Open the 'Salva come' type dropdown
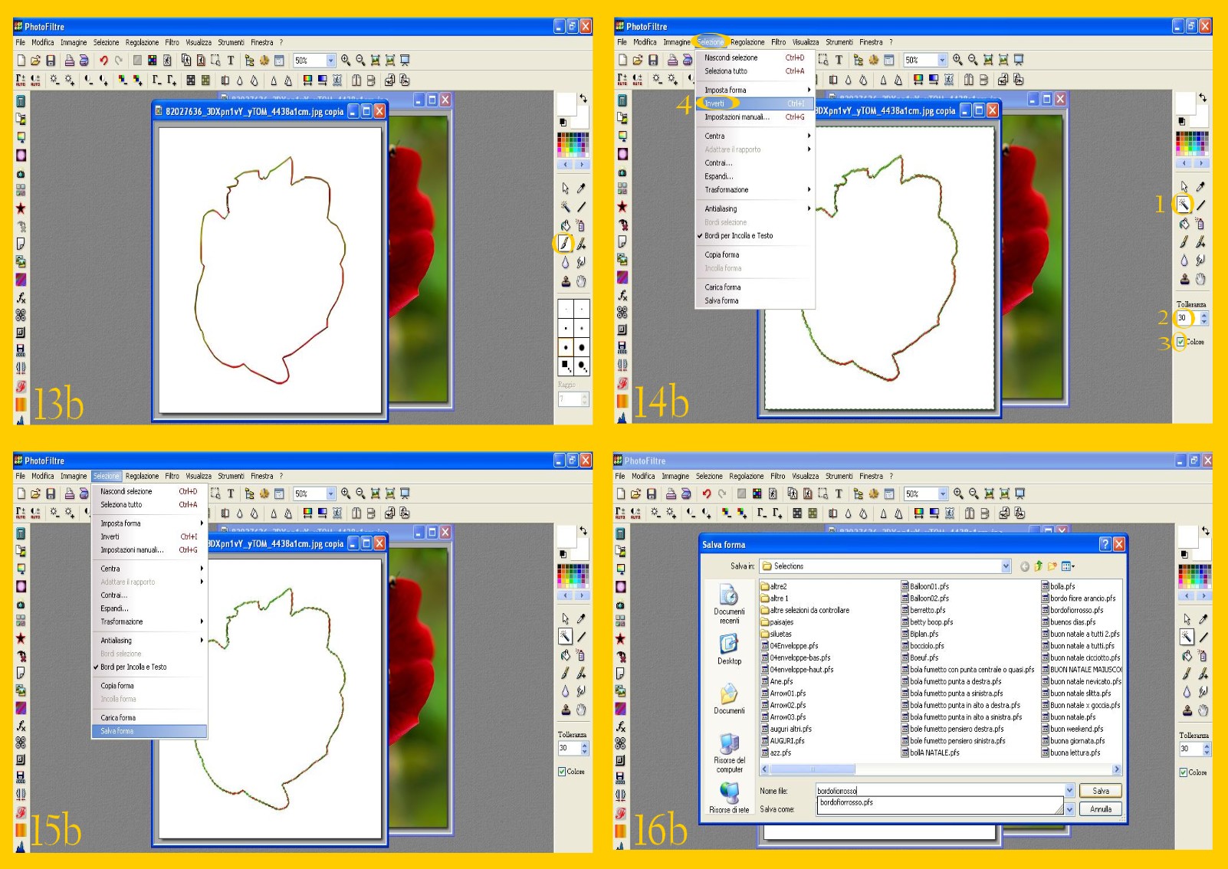 (x=1069, y=809)
